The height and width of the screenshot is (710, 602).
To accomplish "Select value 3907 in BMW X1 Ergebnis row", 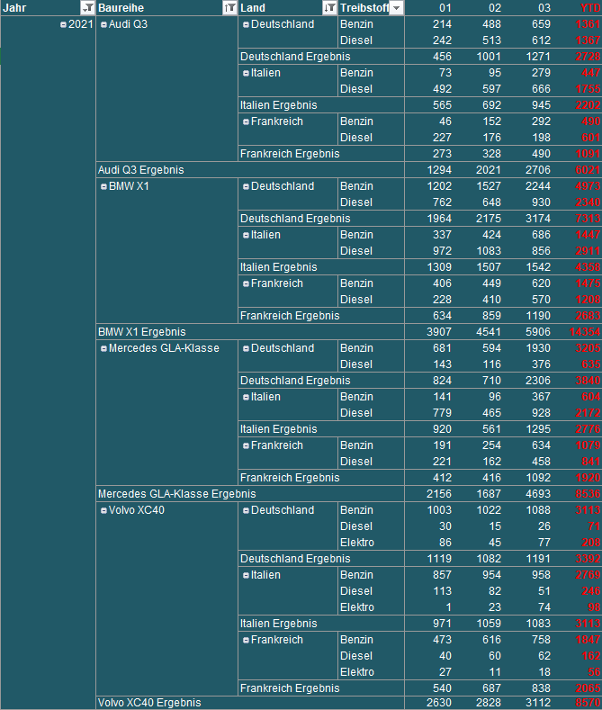I will [x=439, y=332].
